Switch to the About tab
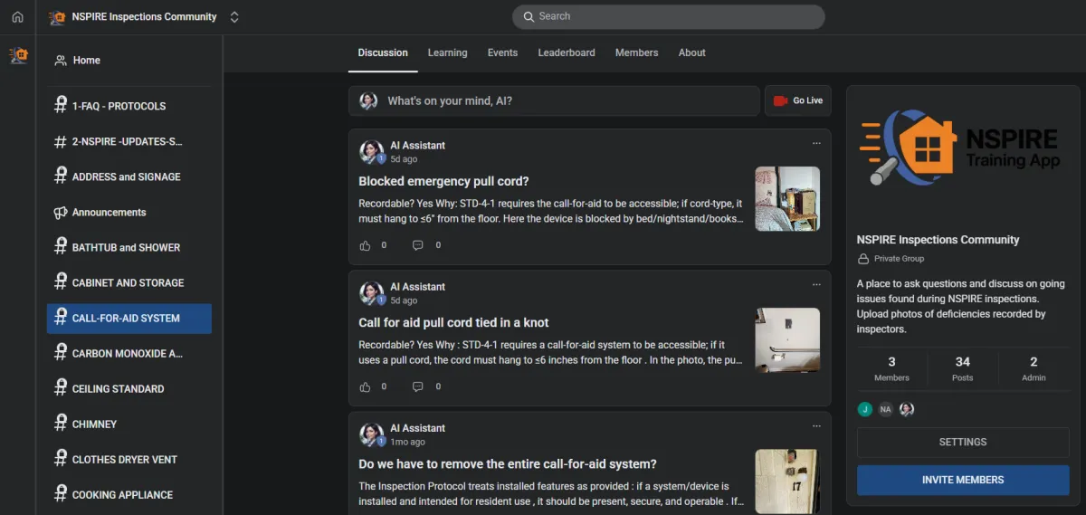This screenshot has height=515, width=1086. coord(691,52)
